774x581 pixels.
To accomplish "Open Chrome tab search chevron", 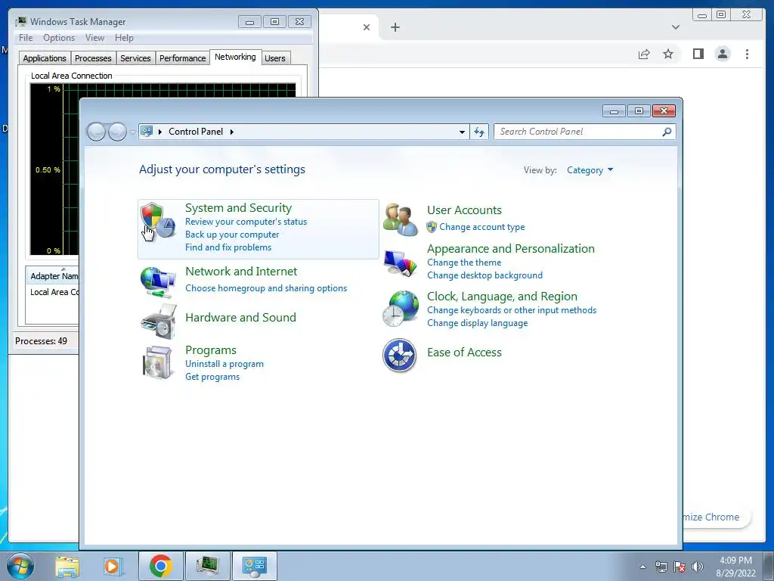I will (x=675, y=27).
